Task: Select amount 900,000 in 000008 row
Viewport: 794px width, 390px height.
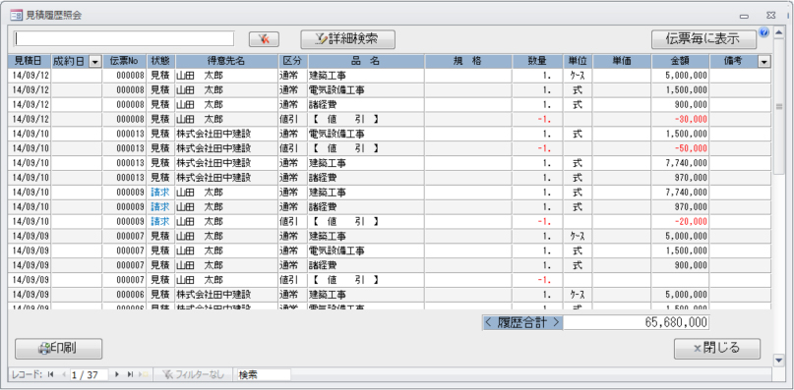Action: (x=680, y=105)
